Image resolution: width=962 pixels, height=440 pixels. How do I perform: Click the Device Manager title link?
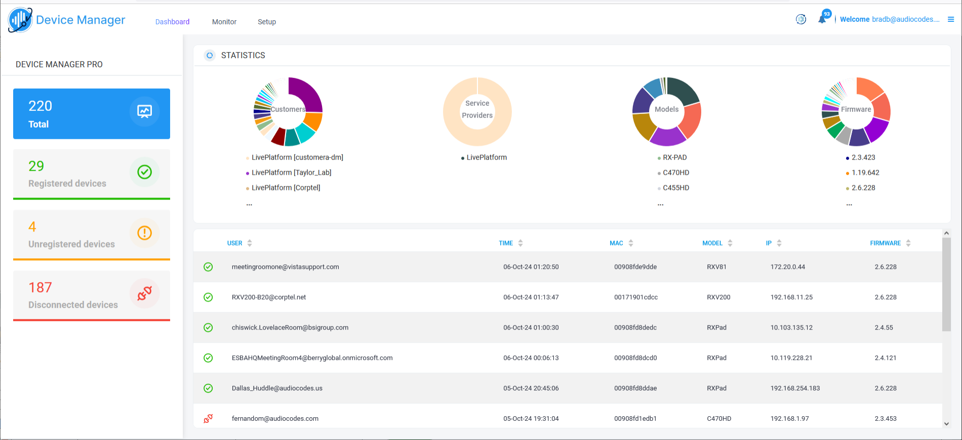pos(81,20)
